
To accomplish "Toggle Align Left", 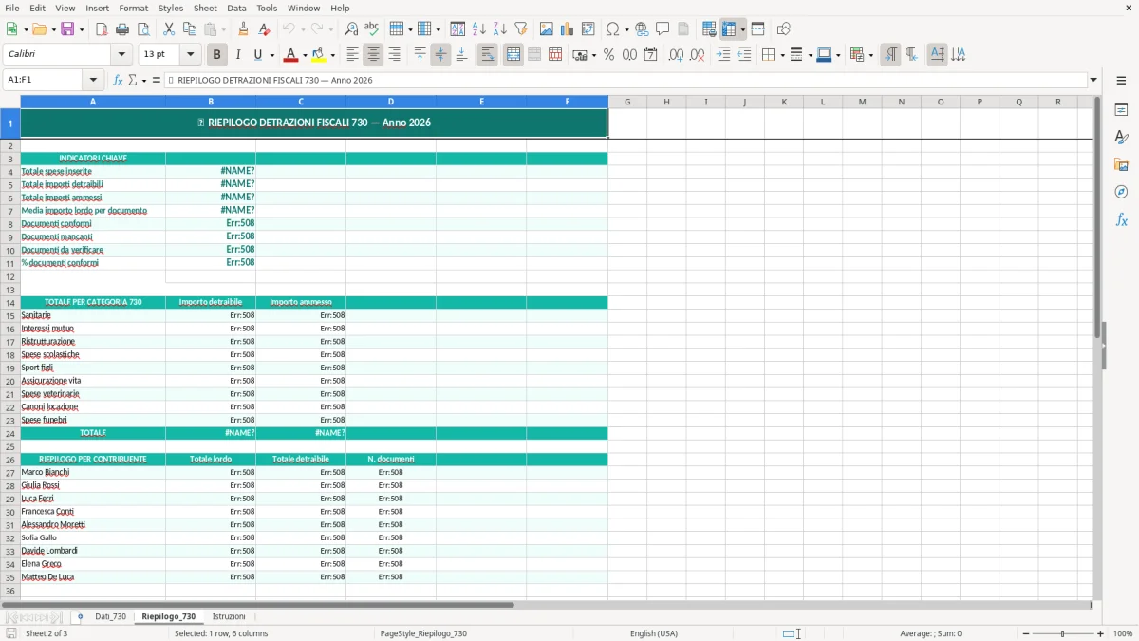I will tap(352, 55).
